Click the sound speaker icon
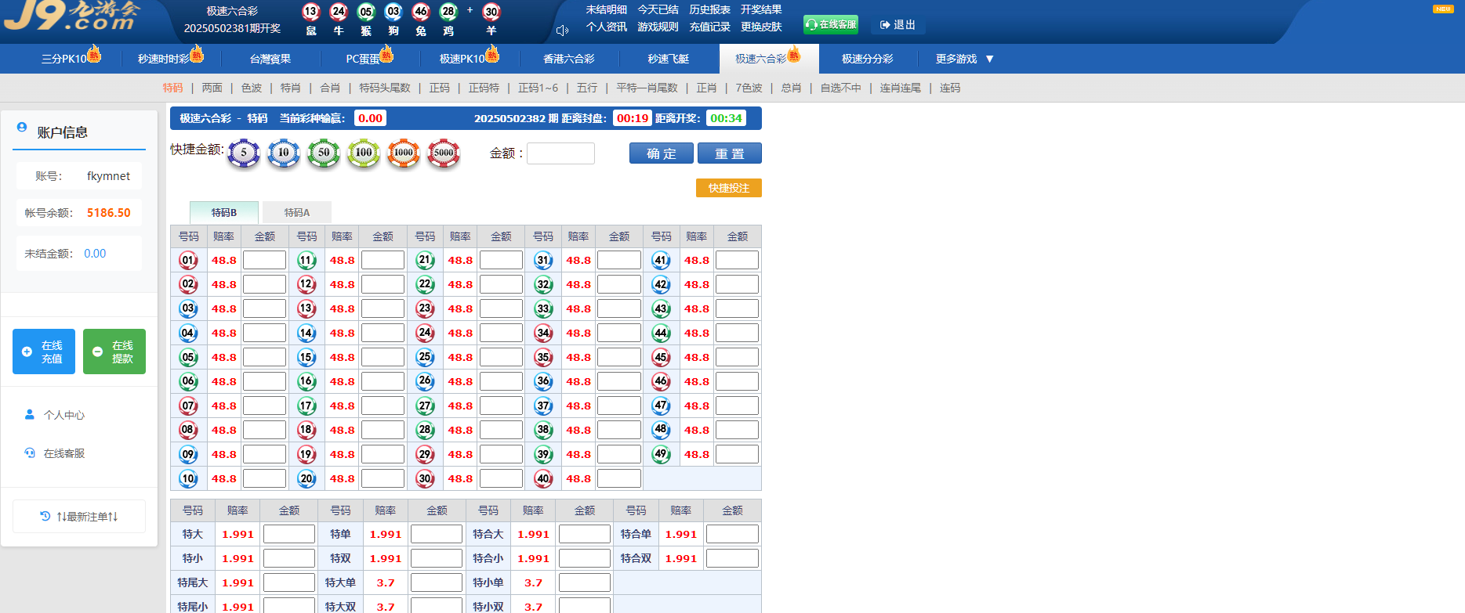 pyautogui.click(x=562, y=31)
